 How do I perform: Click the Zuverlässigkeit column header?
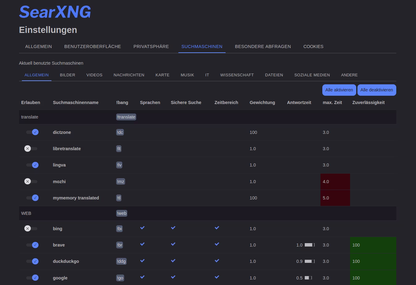(369, 102)
